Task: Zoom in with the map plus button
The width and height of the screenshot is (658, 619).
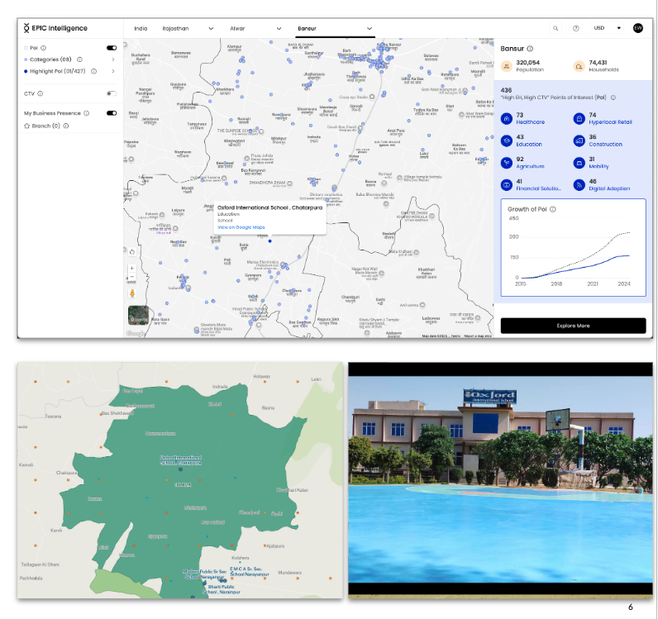Action: [x=131, y=268]
